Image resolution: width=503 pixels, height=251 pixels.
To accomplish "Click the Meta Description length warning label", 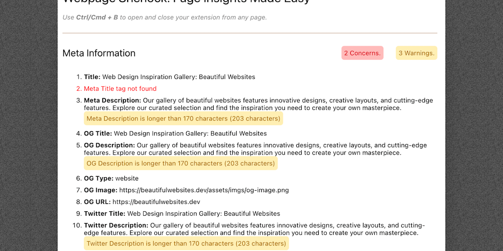I will pyautogui.click(x=183, y=119).
